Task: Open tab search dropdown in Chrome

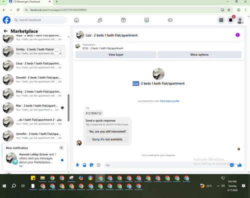Action: 3,1
